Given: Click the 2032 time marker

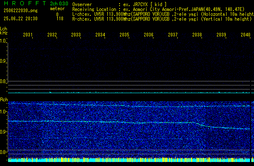Looking at the screenshot, I should [52, 35].
